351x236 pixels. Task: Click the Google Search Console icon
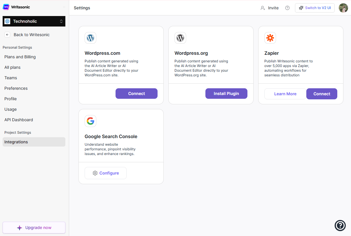pos(90,121)
